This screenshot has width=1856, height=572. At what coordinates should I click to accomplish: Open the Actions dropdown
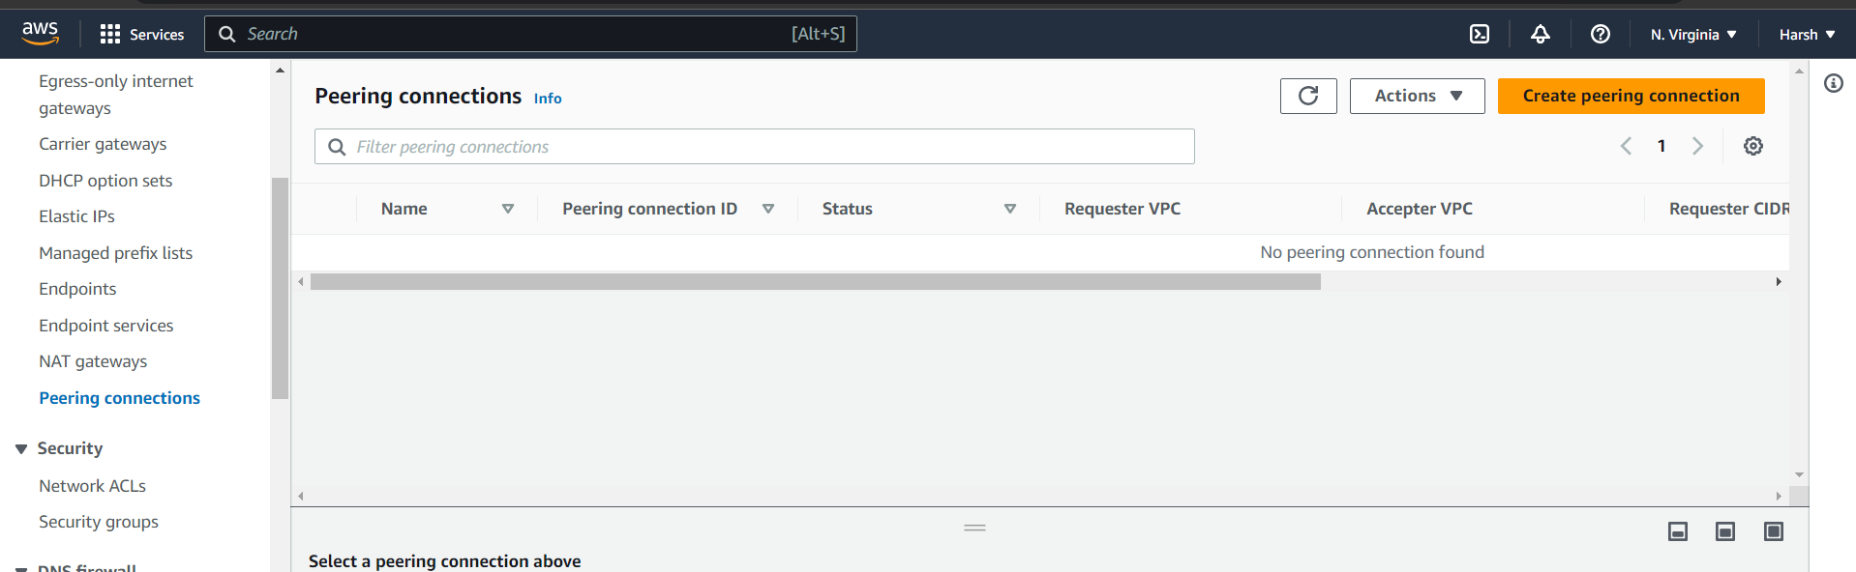[1416, 96]
